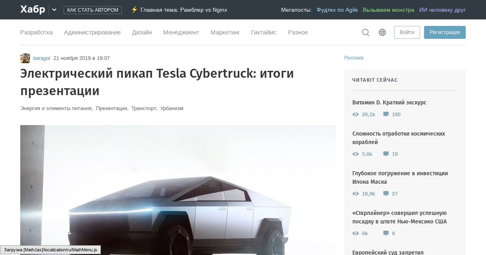This screenshot has width=486, height=255.
Task: Click the lightning bolt icon in header
Action: (134, 10)
